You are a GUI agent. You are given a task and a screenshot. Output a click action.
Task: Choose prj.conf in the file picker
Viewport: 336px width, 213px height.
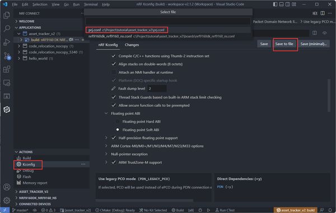pos(168,30)
